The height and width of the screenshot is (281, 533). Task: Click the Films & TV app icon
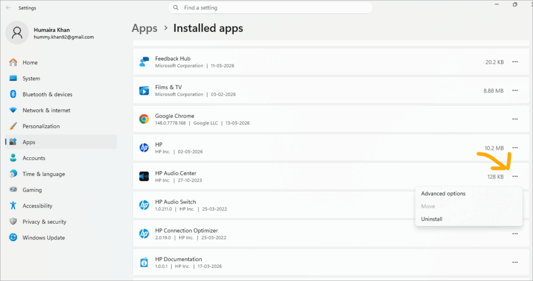[144, 91]
